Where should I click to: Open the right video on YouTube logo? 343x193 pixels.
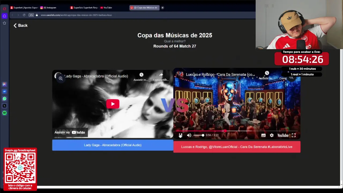tap(283, 135)
